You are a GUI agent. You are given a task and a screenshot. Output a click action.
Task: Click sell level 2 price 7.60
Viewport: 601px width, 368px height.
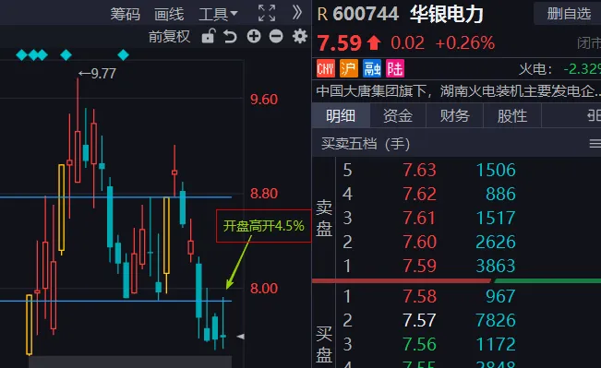pyautogui.click(x=419, y=242)
